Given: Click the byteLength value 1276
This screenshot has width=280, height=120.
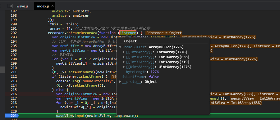Looking at the screenshot, I should [x=155, y=72].
